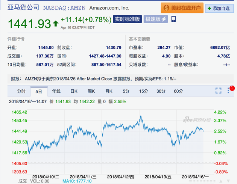
Task: Click volume value 197.30万
Action: coord(45,56)
